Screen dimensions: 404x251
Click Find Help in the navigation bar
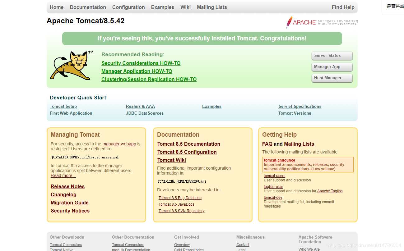pyautogui.click(x=343, y=7)
